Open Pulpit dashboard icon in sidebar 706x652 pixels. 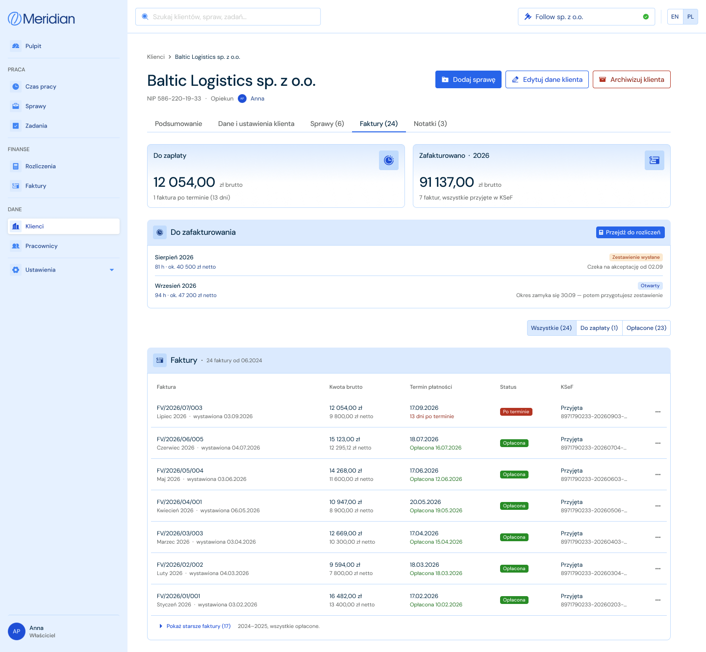16,46
